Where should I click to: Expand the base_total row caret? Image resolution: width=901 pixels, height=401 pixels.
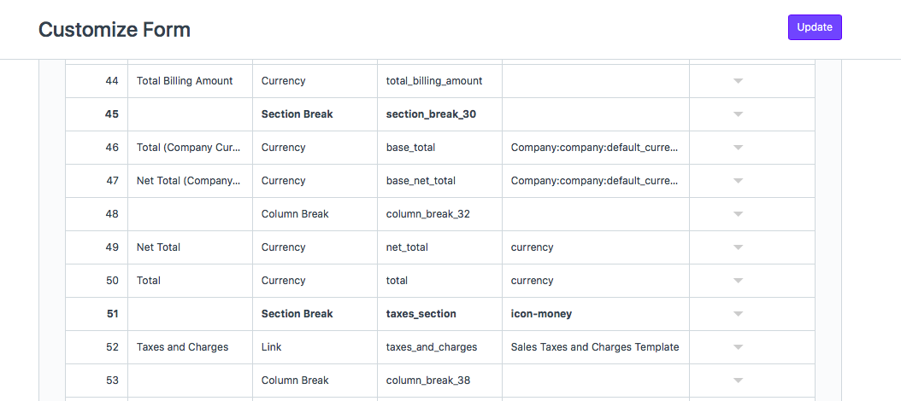pos(739,148)
